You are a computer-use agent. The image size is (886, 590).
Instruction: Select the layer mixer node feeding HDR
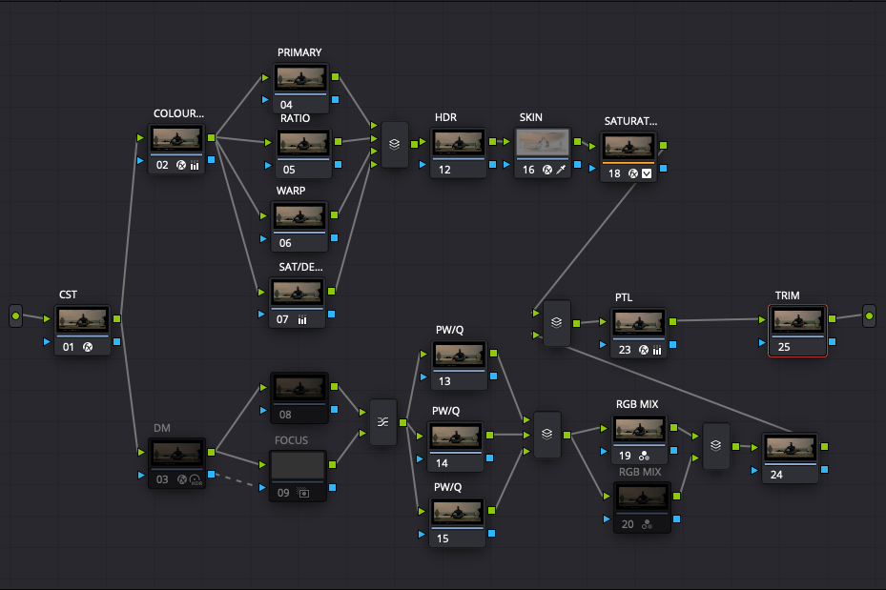coord(395,145)
